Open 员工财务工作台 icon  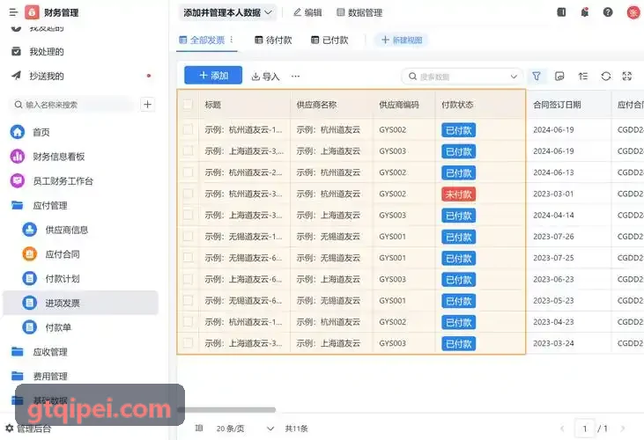click(x=18, y=180)
